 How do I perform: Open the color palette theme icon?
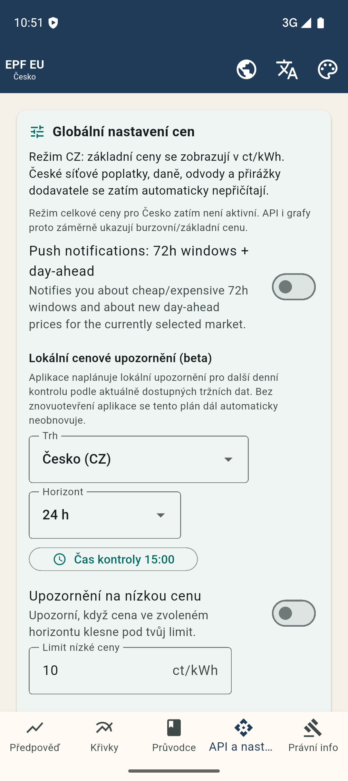point(327,69)
